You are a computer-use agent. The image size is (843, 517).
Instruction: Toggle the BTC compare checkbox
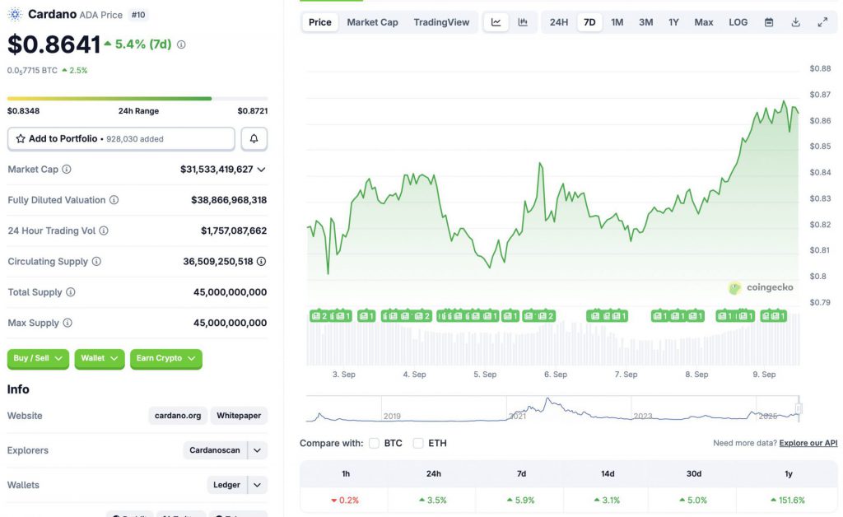click(375, 444)
